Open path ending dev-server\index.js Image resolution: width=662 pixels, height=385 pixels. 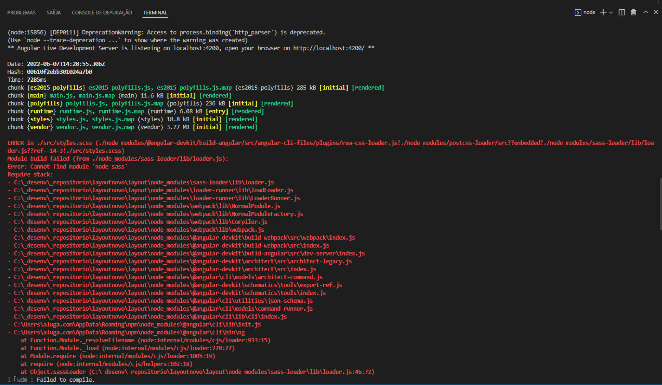pyautogui.click(x=189, y=254)
